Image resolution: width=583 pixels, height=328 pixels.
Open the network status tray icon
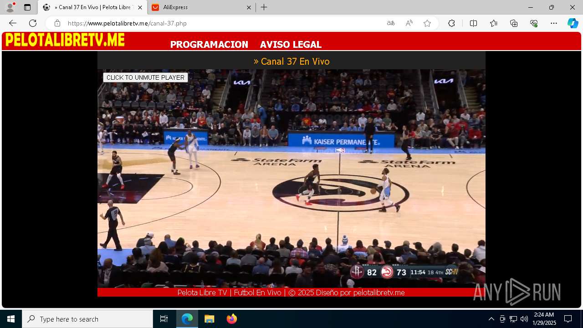(x=513, y=319)
